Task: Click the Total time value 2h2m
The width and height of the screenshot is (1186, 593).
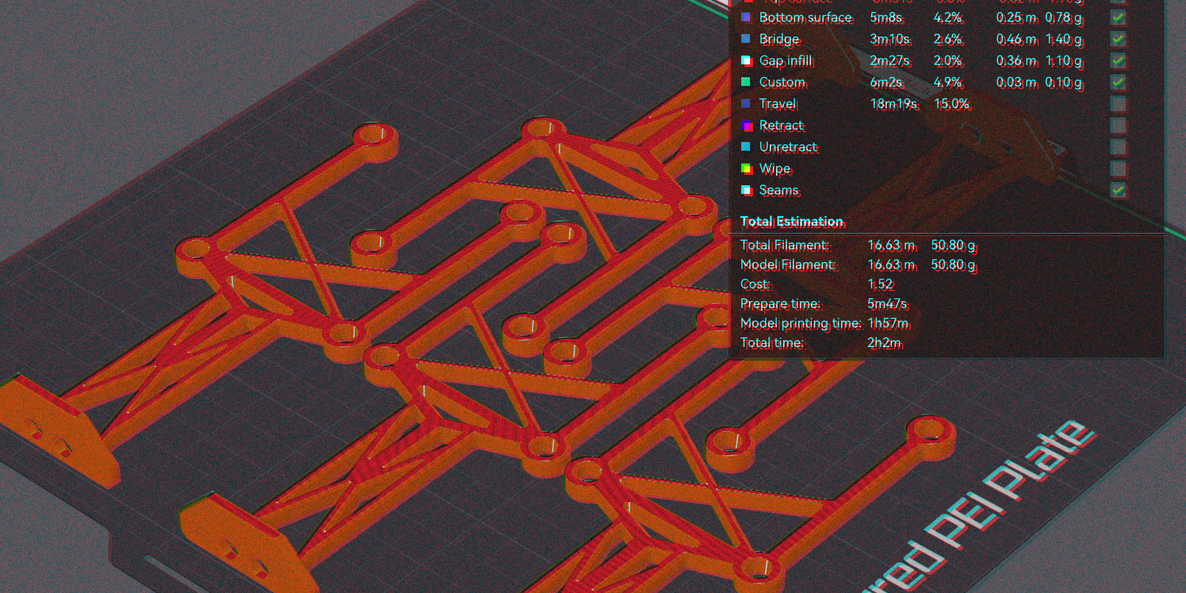Action: click(883, 343)
